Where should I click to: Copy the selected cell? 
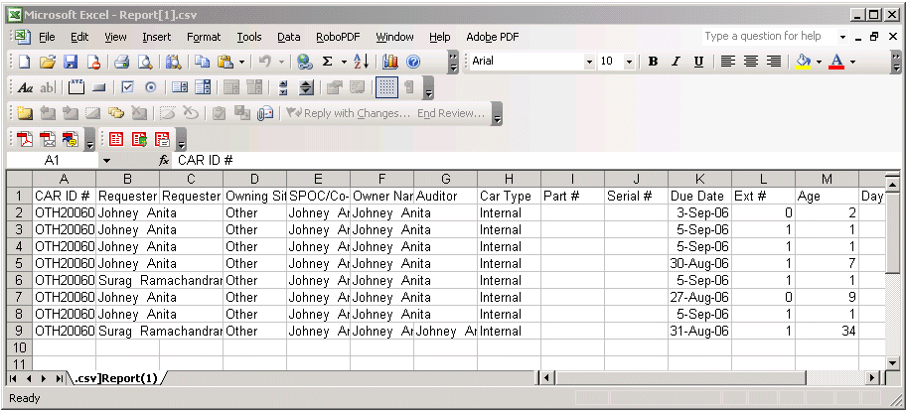(x=202, y=62)
